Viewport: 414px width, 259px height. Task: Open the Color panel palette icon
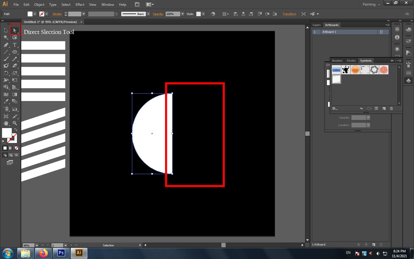point(409,29)
